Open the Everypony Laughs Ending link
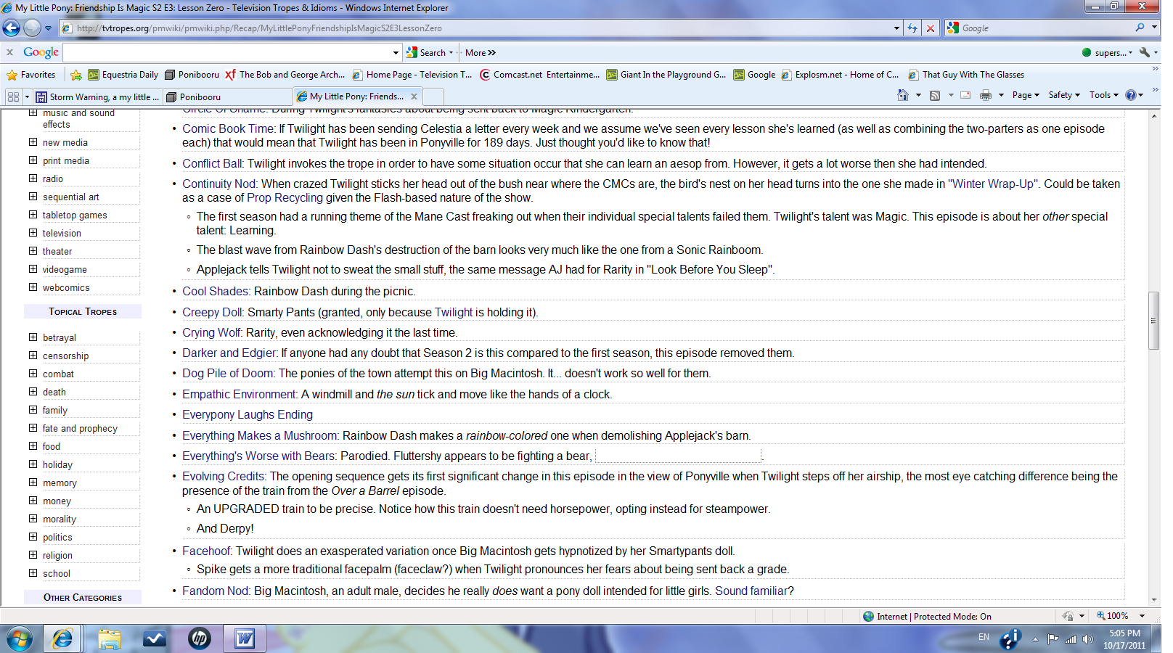The image size is (1173, 653). 248,414
